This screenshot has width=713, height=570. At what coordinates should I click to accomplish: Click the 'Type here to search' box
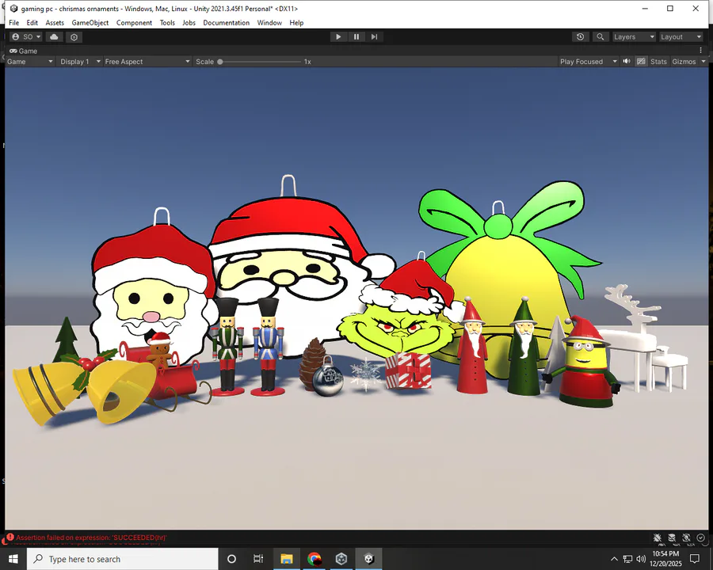[122, 559]
